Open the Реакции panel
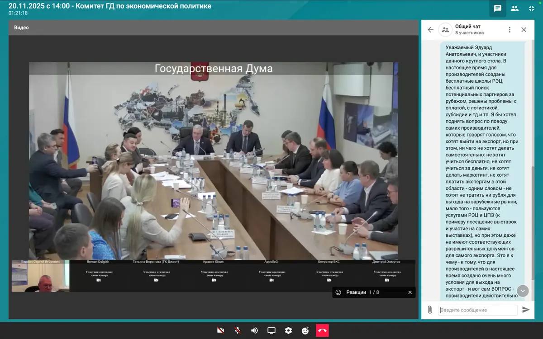Image resolution: width=543 pixels, height=339 pixels. [x=356, y=292]
